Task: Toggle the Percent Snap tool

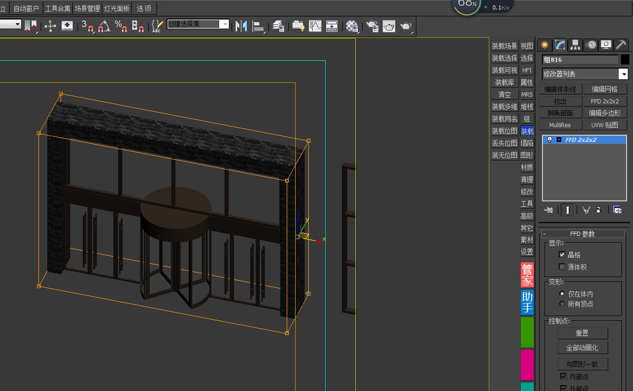Action: pyautogui.click(x=121, y=26)
